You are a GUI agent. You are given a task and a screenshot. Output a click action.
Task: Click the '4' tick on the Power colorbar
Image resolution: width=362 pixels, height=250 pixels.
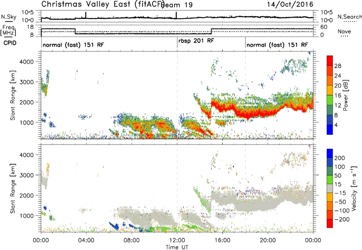[336, 125]
